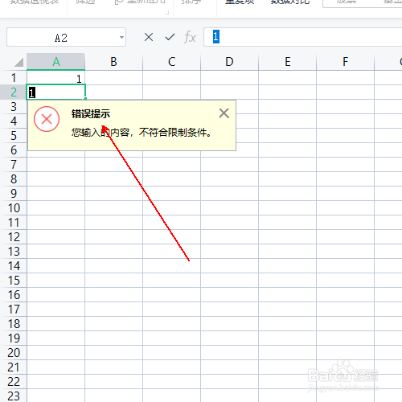Confirm the entry with the checkmark icon
The image size is (402, 402).
tap(170, 37)
